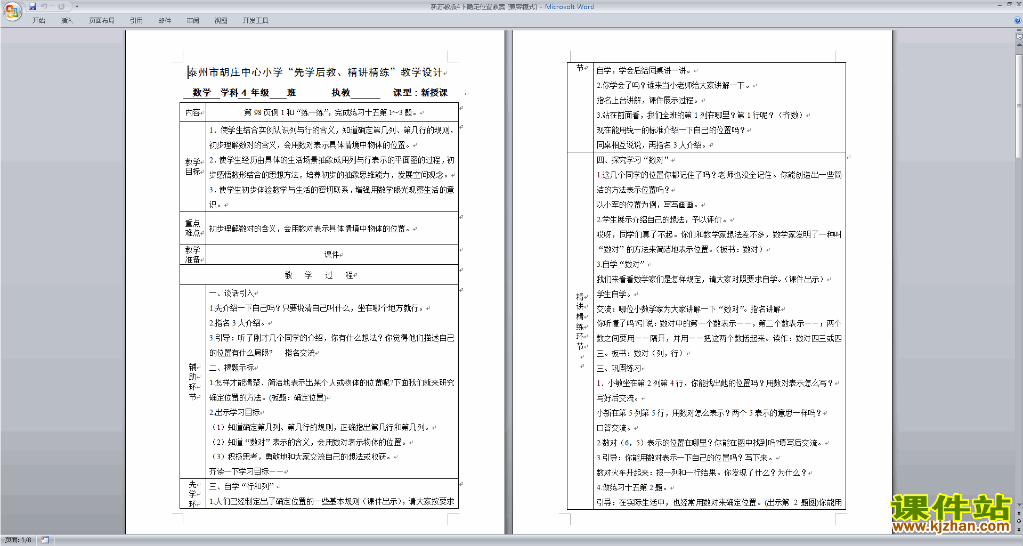Click the Save icon in Quick Access Toolbar
Screen dimensions: 1023x546
[33, 6]
